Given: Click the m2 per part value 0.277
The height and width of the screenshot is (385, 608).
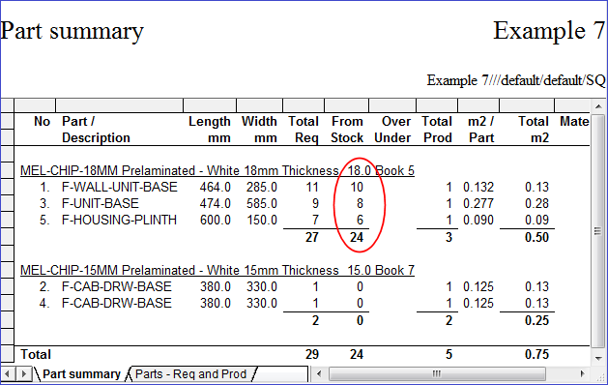Looking at the screenshot, I should [478, 203].
